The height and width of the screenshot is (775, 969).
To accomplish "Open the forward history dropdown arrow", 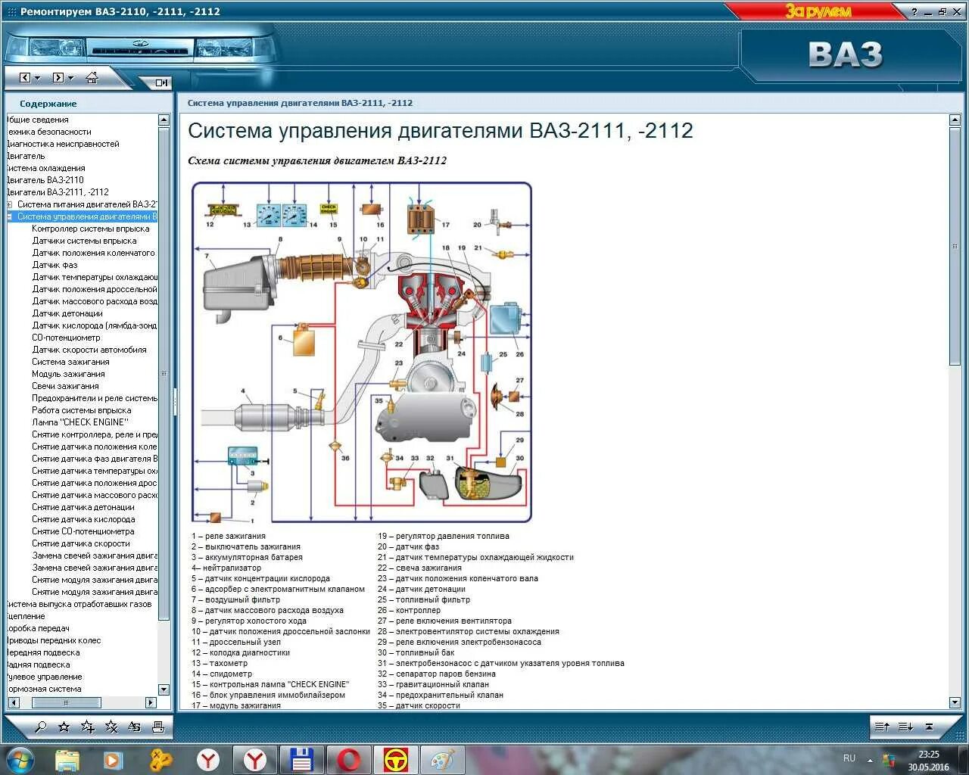I will [70, 77].
